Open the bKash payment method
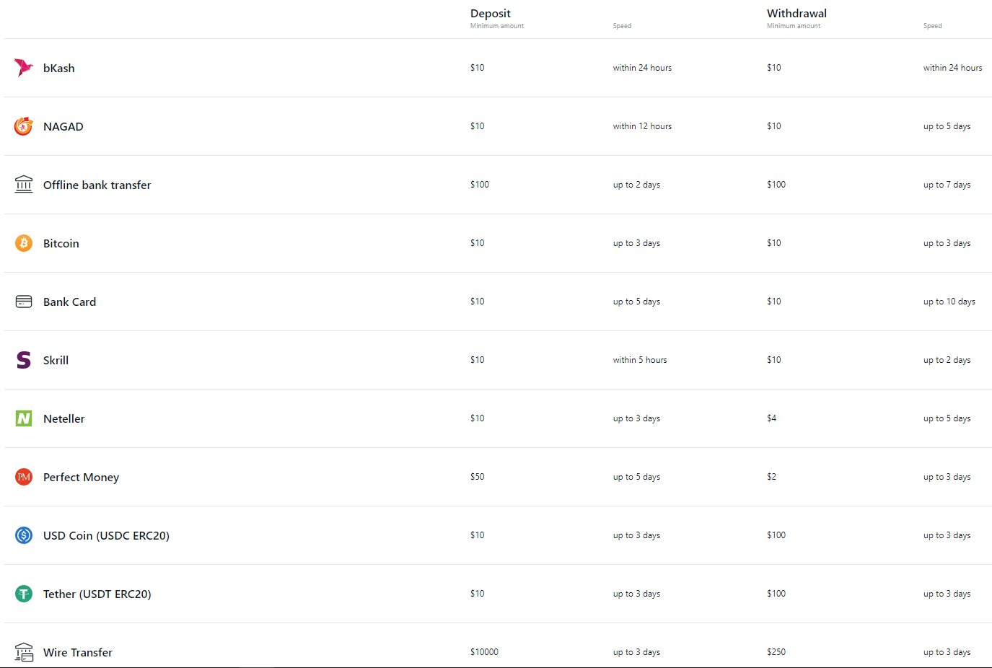The image size is (992, 668). click(x=59, y=68)
